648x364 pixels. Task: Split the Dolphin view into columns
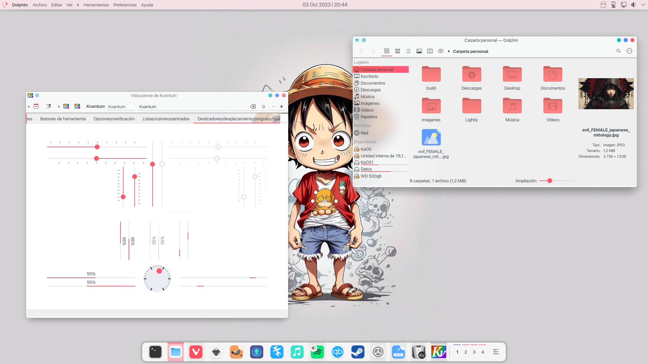[430, 51]
